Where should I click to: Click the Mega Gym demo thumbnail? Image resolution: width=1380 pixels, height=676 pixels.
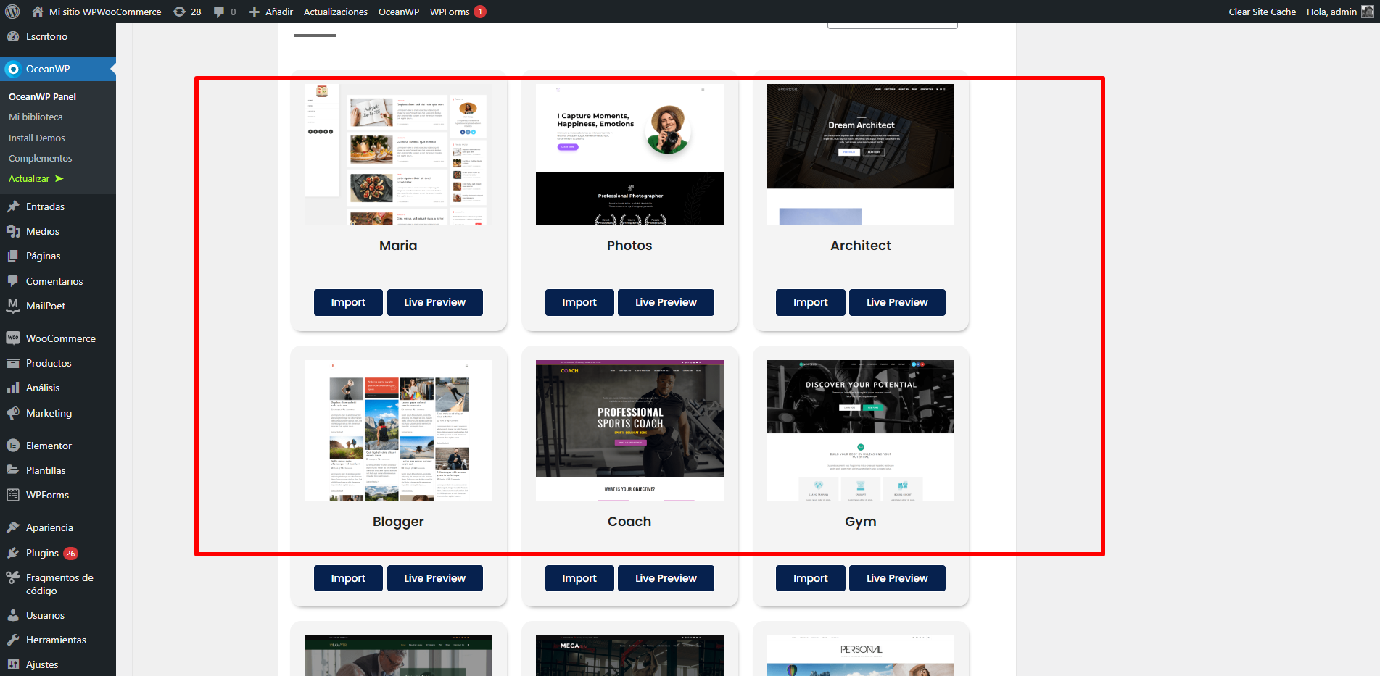[629, 656]
